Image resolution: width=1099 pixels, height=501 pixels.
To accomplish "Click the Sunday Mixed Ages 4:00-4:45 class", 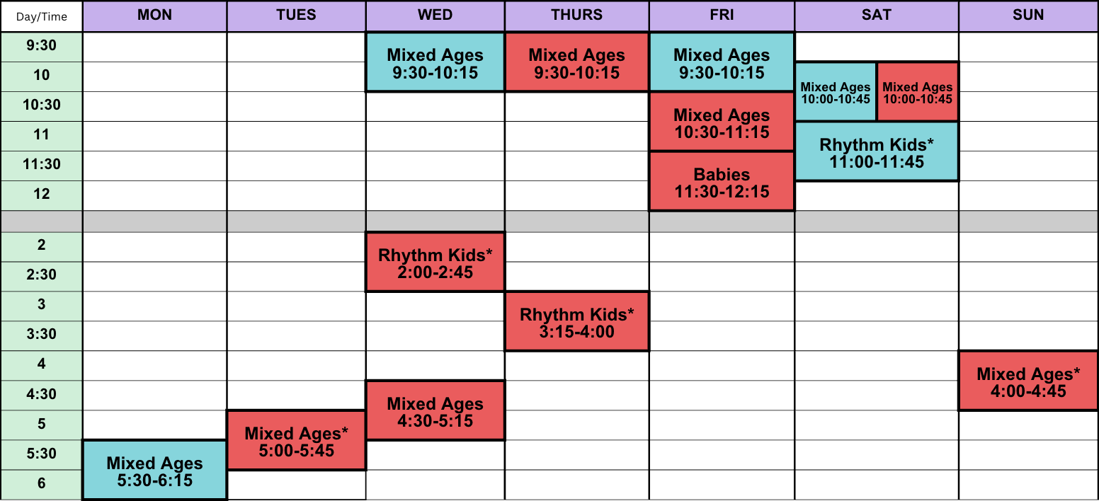I will coord(1028,381).
